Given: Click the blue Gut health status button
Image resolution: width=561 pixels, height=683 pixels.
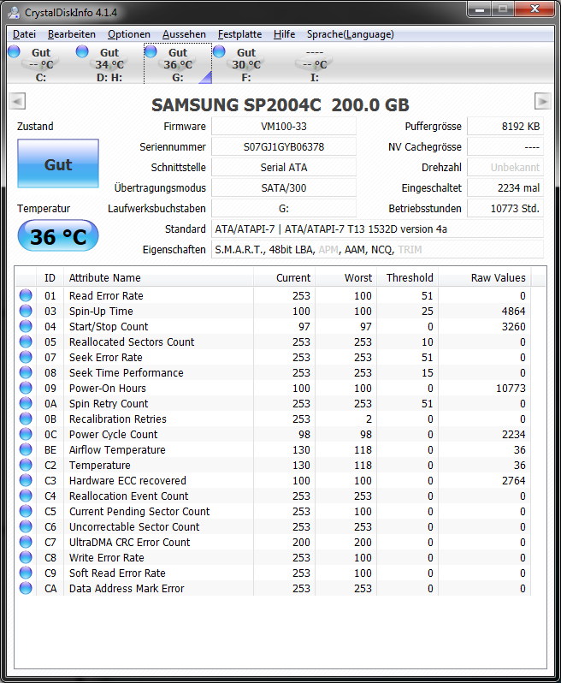Looking at the screenshot, I should [58, 163].
